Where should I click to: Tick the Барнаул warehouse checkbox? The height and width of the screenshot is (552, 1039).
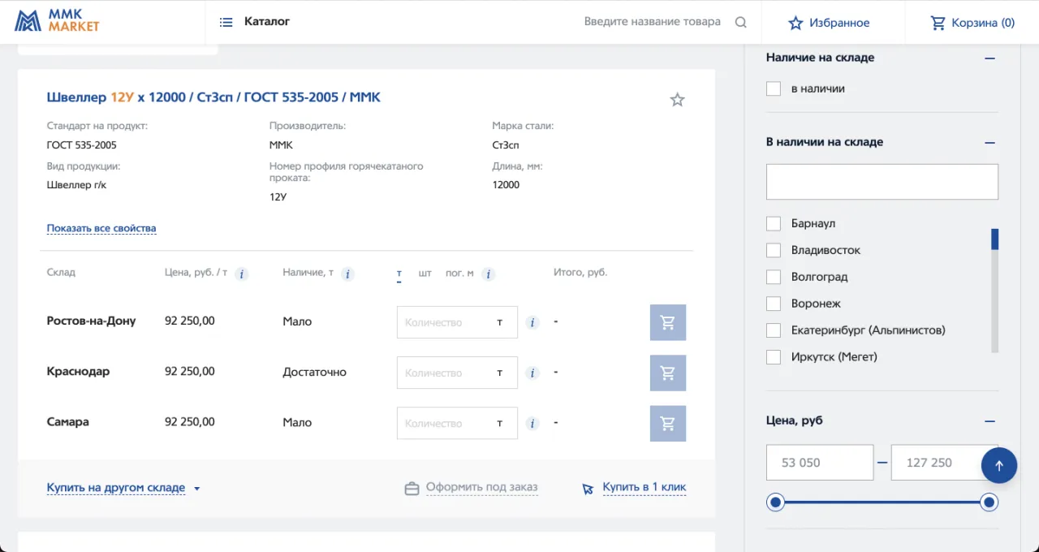point(774,223)
